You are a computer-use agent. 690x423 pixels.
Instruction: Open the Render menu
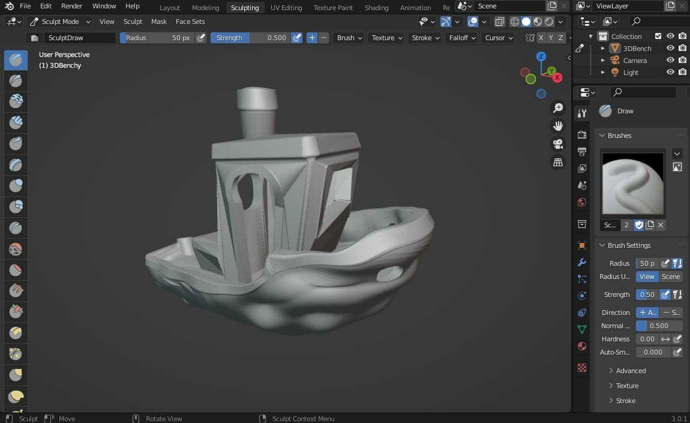[72, 6]
